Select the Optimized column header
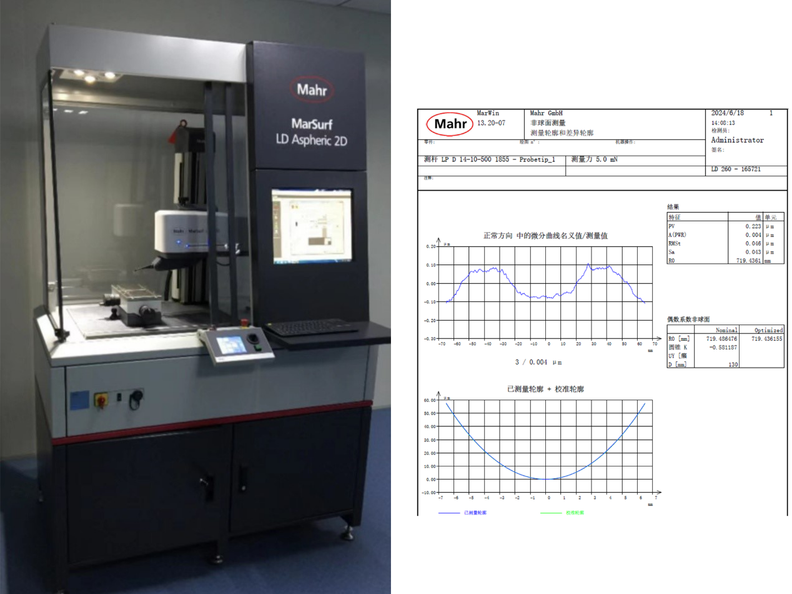 768,330
